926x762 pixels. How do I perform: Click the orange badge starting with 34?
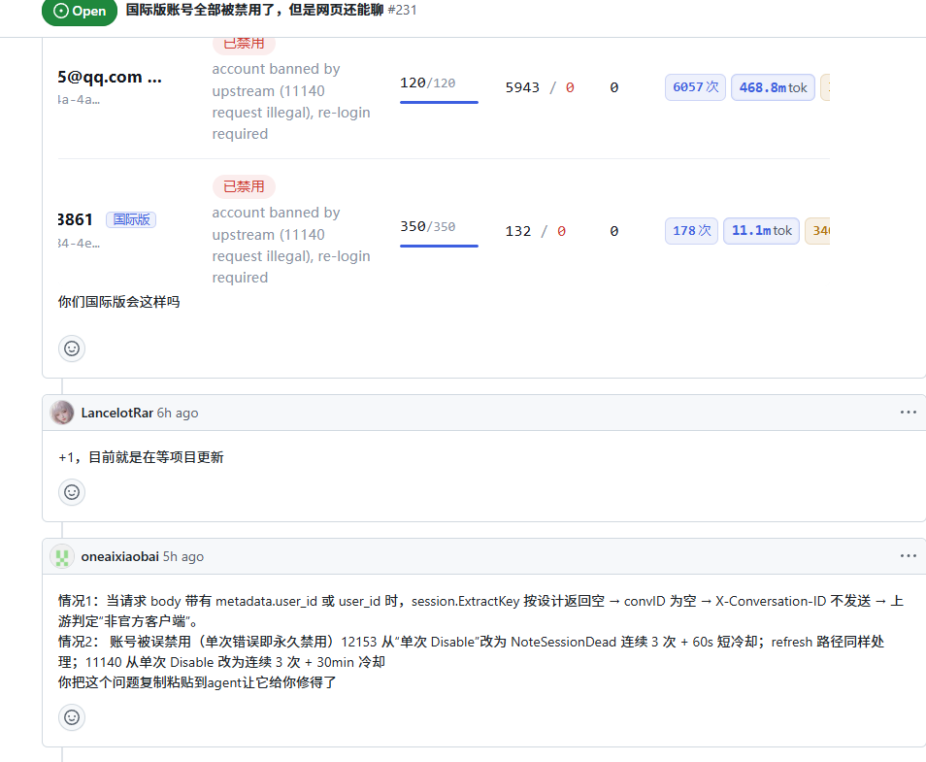coord(818,231)
